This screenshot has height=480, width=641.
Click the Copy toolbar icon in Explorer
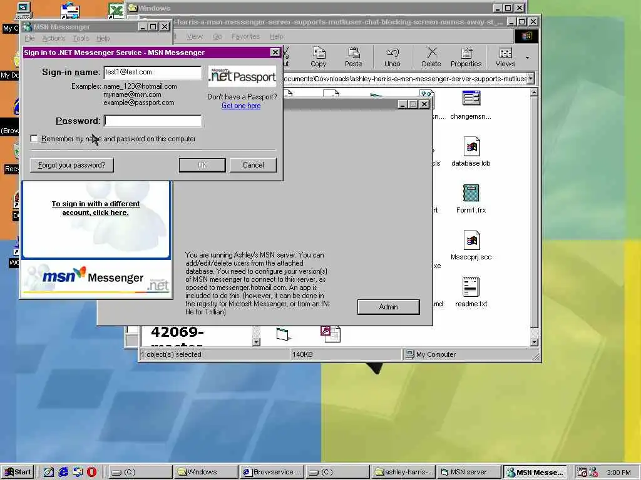tap(318, 57)
